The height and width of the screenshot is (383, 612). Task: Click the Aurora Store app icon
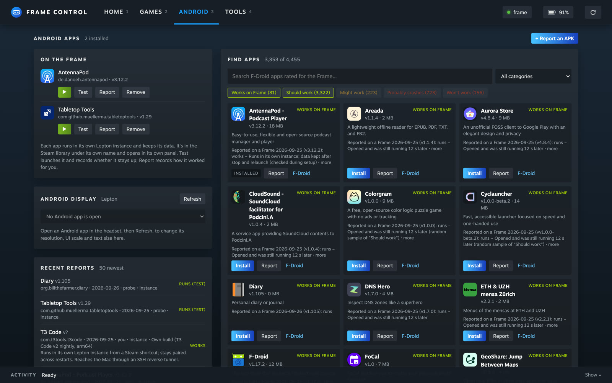pyautogui.click(x=470, y=114)
